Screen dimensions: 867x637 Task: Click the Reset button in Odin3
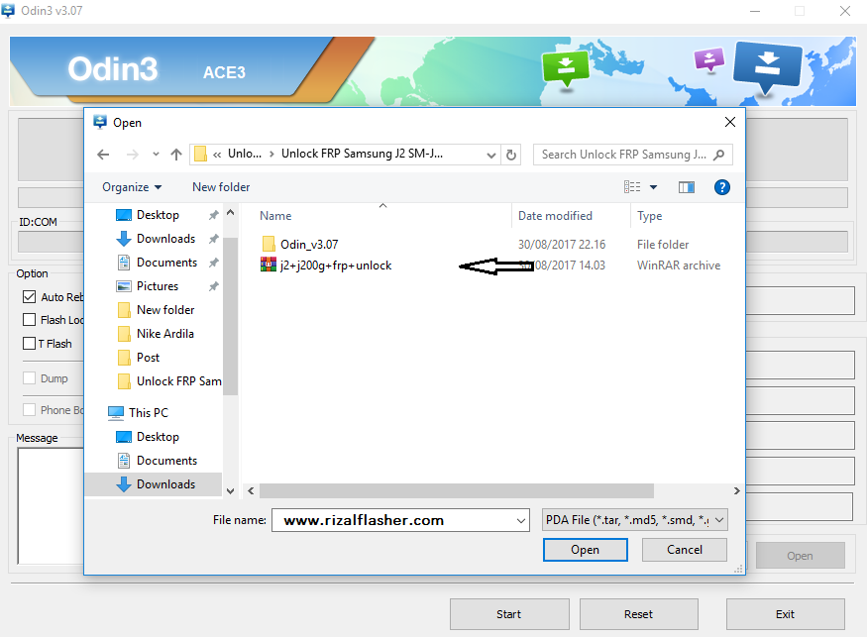pos(639,614)
